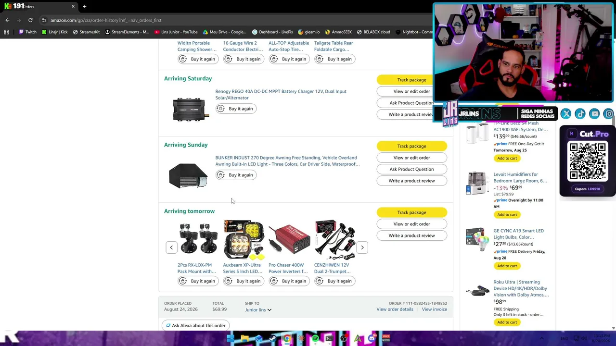Screen dimensions: 616x346
Task: Open Pro Chaser 400W Power Inverters link
Action: (x=288, y=268)
